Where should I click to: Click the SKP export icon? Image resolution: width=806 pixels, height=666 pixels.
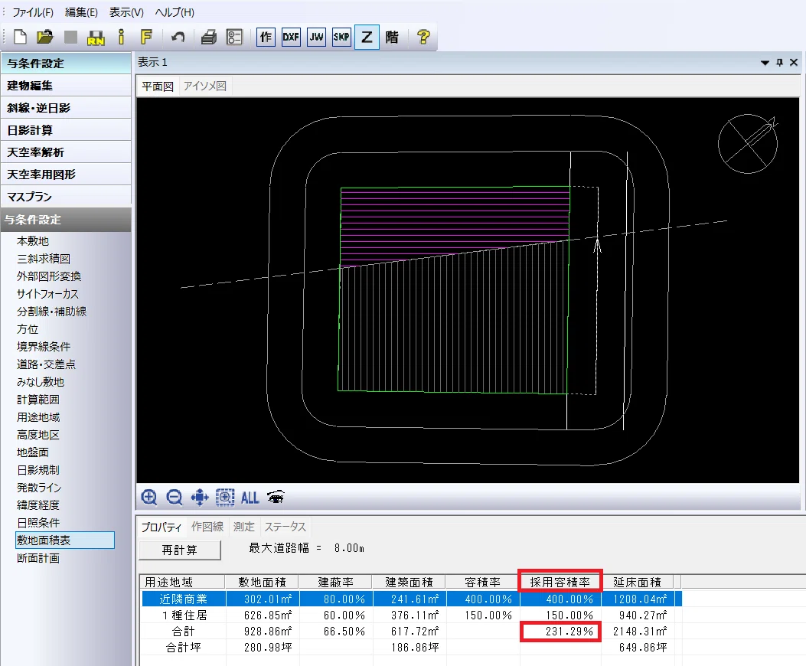[341, 37]
